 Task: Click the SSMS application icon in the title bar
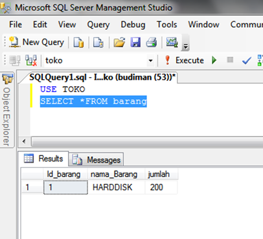[x=6, y=8]
